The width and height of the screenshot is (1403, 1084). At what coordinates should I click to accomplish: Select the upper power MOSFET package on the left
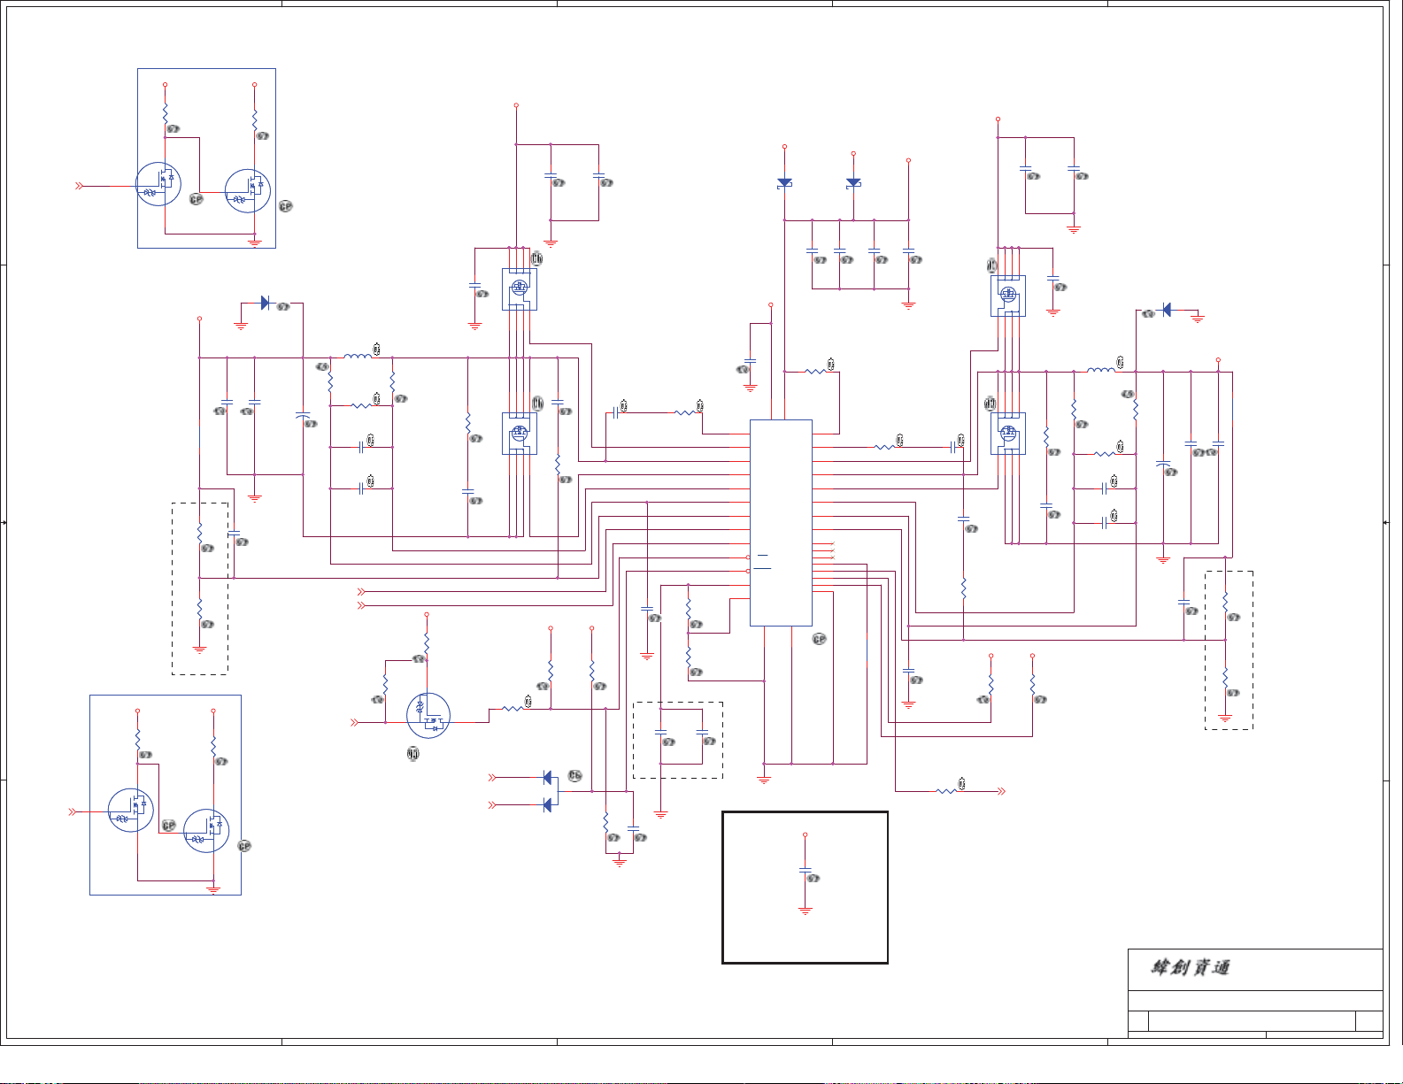(x=520, y=289)
